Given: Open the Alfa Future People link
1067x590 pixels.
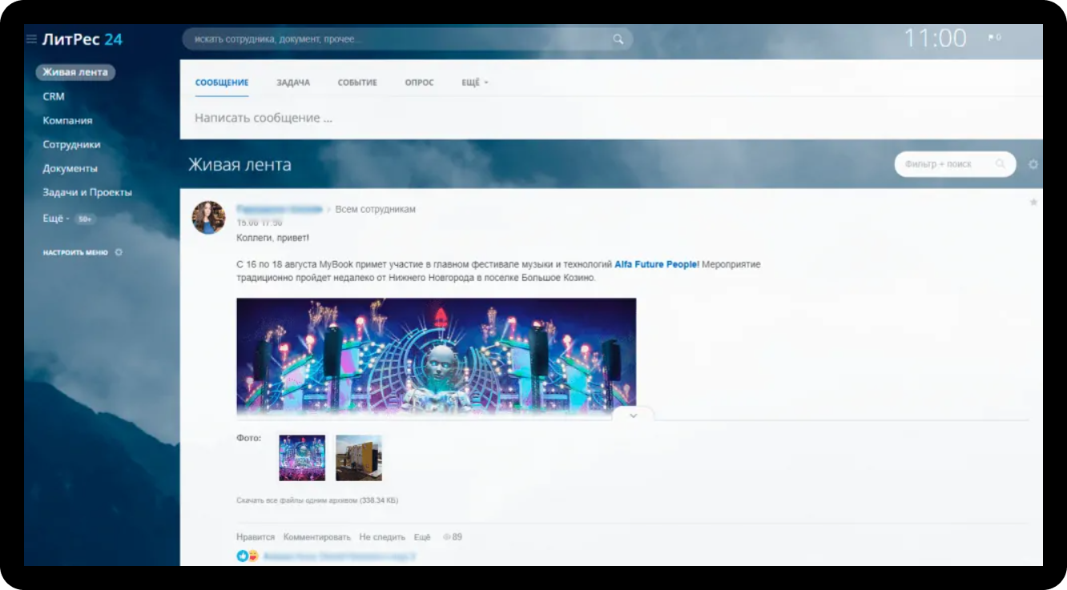Looking at the screenshot, I should coord(657,264).
